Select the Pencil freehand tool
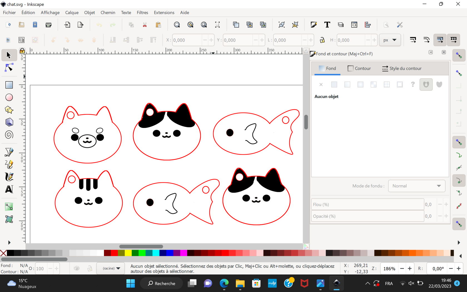The height and width of the screenshot is (292, 467). tap(9, 164)
